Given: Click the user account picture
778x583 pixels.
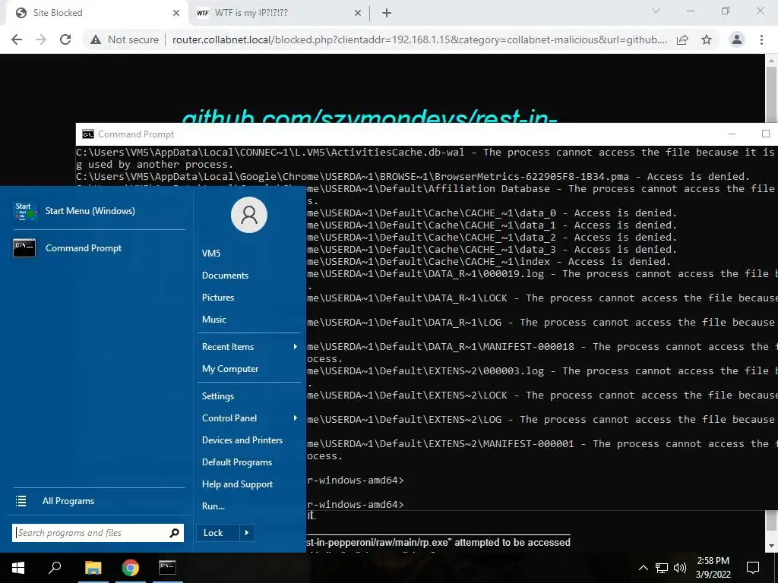Looking at the screenshot, I should click(x=249, y=215).
